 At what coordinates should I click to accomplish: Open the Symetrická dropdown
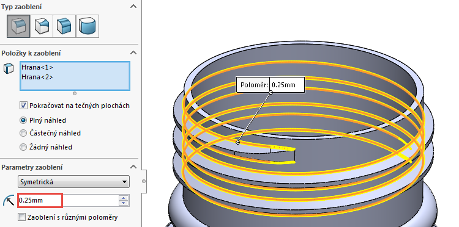coord(73,182)
